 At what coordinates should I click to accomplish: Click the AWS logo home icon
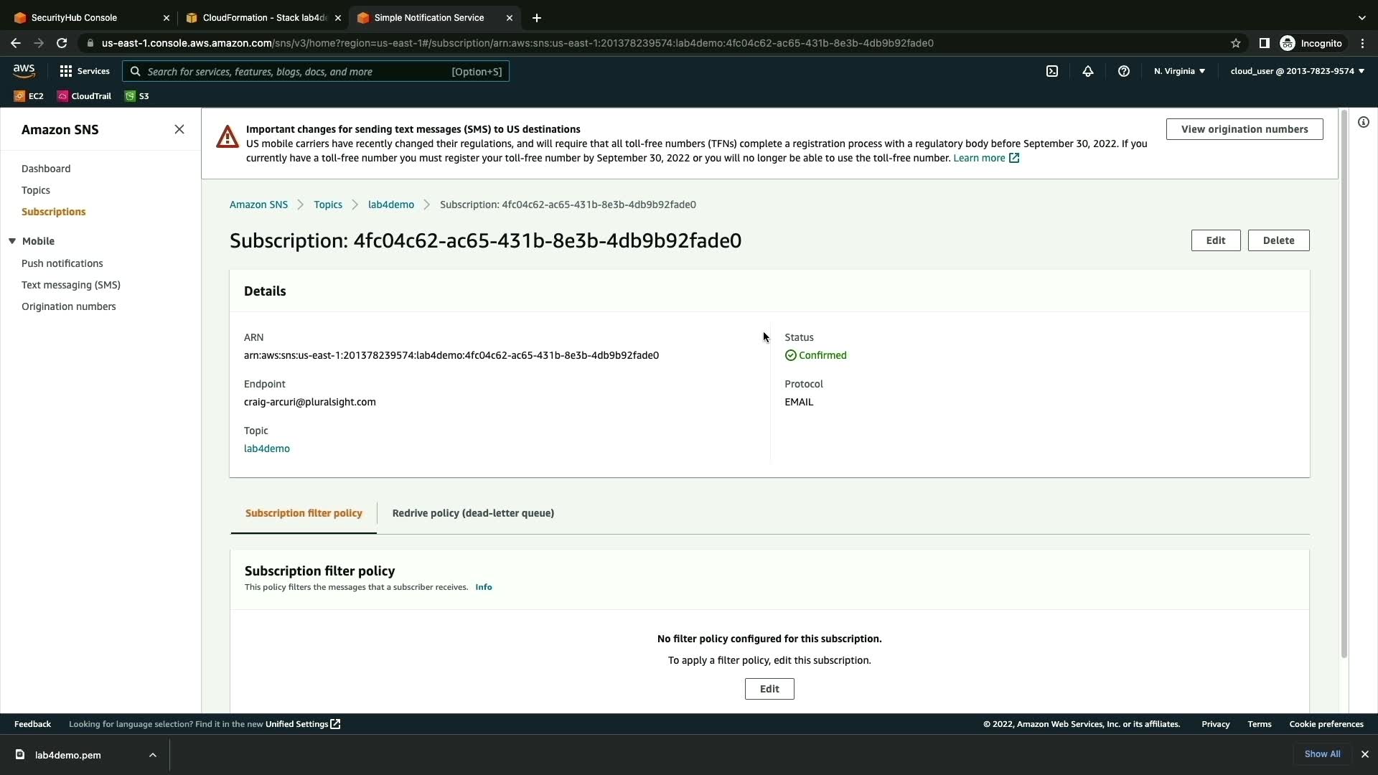tap(24, 70)
